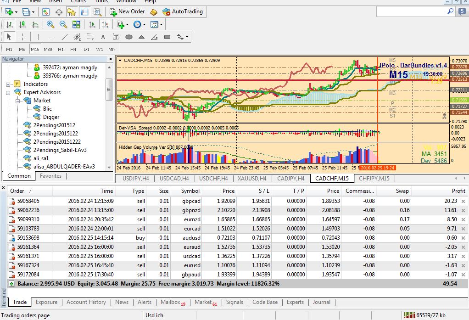The width and height of the screenshot is (469, 320).
Task: Toggle the AutoTrading button
Action: [x=182, y=11]
